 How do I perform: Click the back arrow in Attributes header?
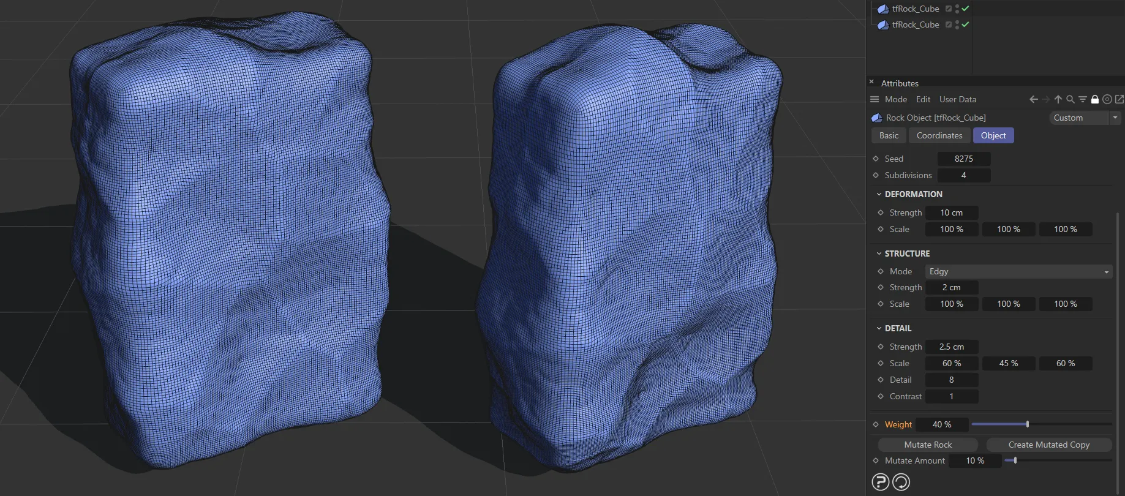tap(1034, 99)
